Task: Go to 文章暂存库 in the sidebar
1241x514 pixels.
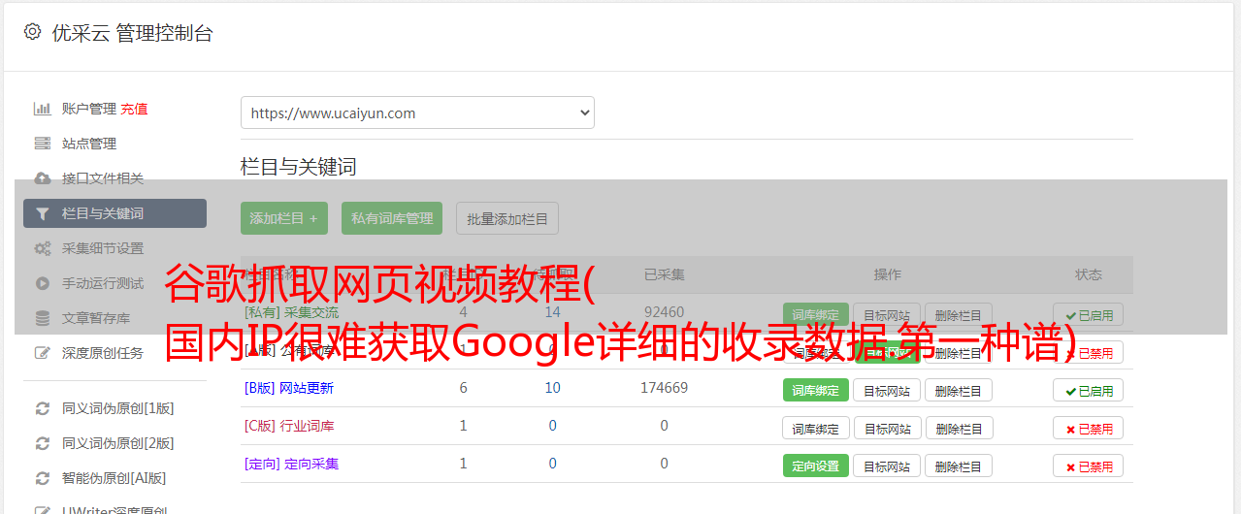Action: click(96, 318)
